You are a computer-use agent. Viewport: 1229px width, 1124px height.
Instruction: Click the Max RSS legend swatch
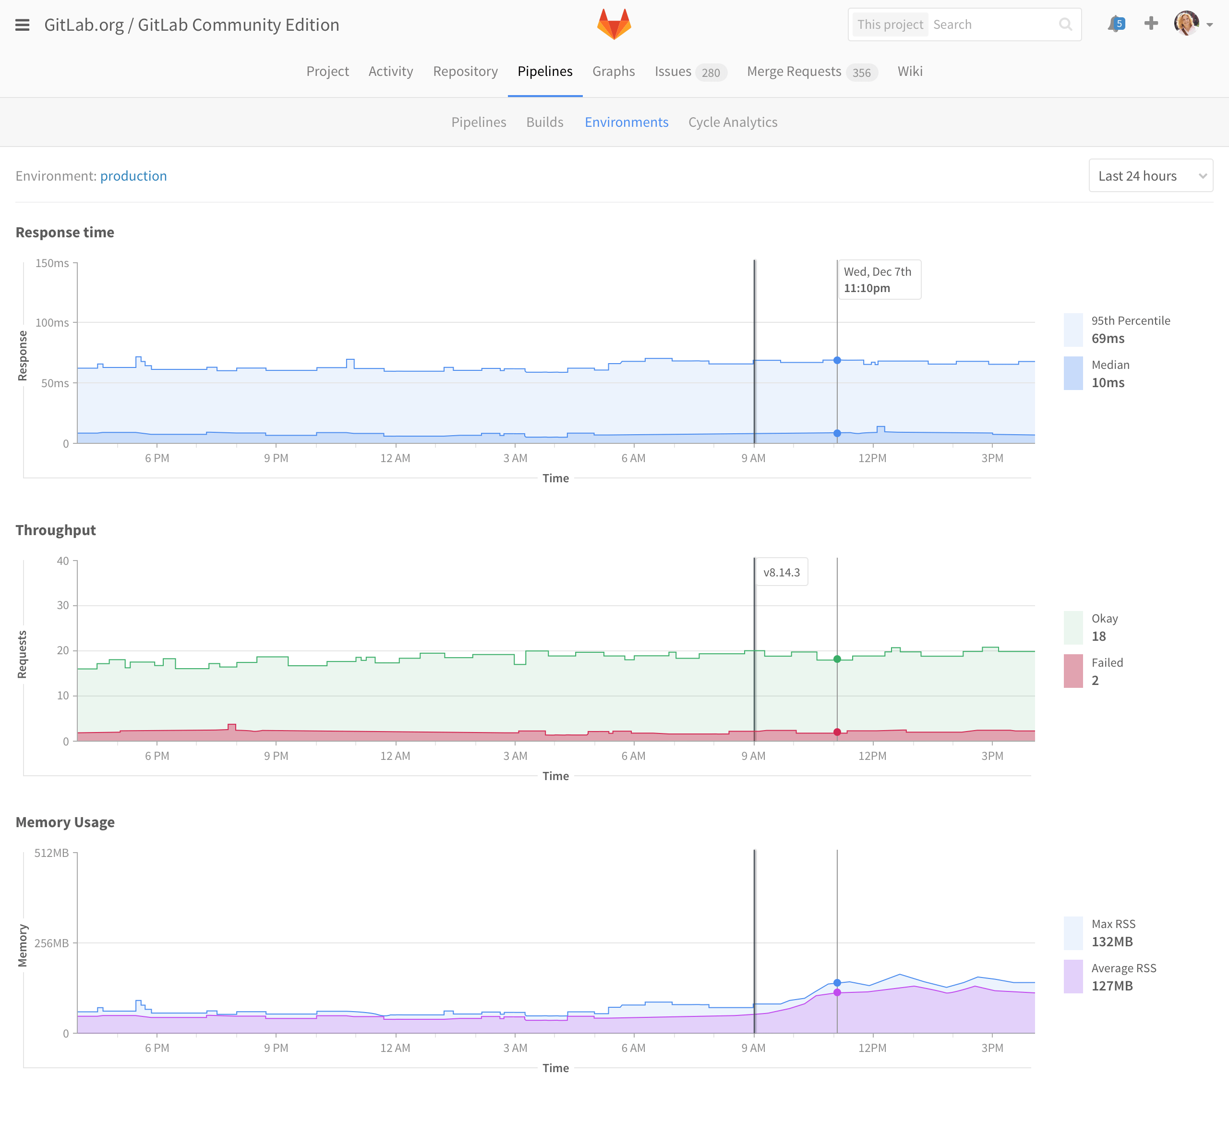(1073, 933)
